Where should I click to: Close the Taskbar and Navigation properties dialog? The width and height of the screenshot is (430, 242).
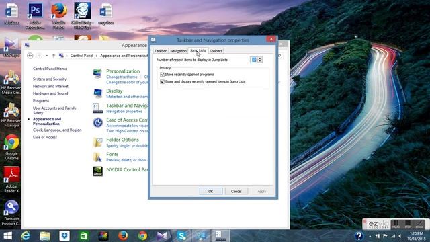click(271, 39)
